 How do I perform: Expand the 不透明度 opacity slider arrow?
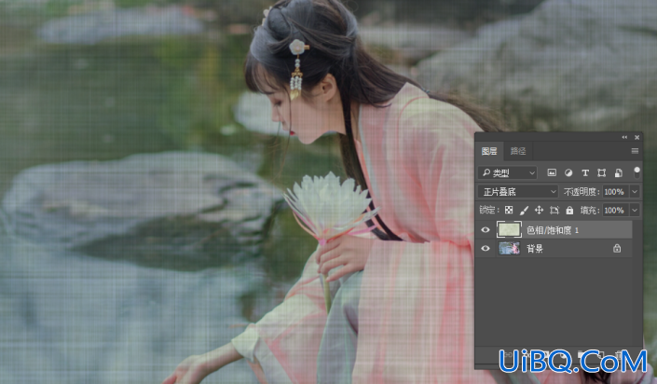pos(635,192)
